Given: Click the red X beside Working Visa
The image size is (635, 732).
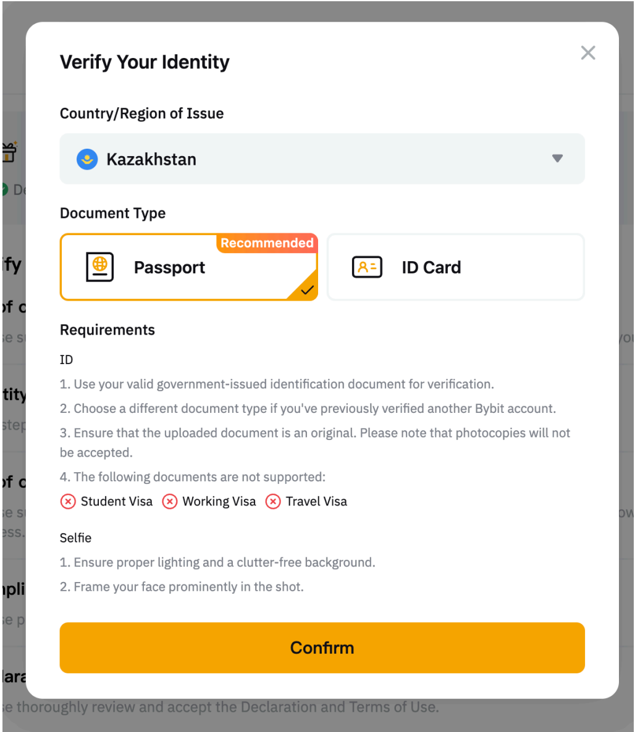Looking at the screenshot, I should (169, 502).
